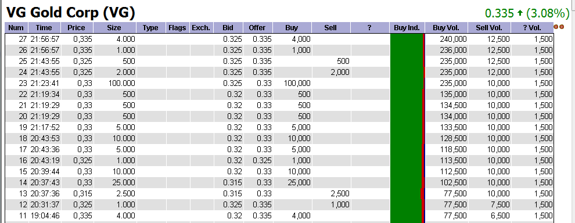
Task: Click the 25.000 size cell
Action: coord(124,182)
